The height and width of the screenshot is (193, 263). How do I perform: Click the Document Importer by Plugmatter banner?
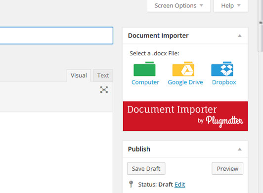pyautogui.click(x=185, y=116)
